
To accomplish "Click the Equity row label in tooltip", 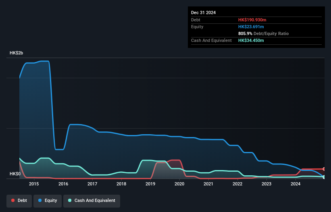I will [x=197, y=27].
